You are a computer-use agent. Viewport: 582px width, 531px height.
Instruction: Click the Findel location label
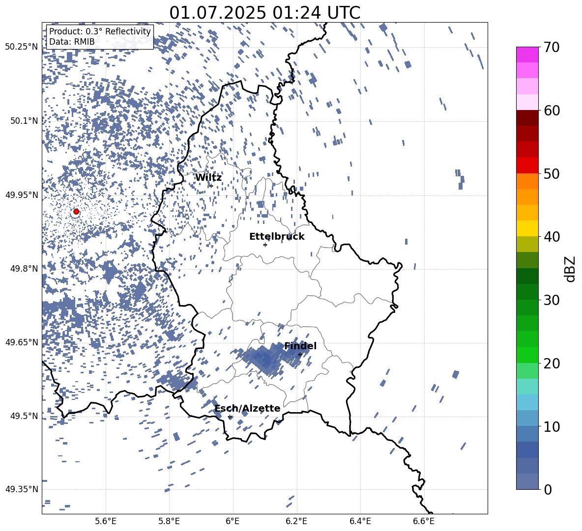[x=300, y=346]
